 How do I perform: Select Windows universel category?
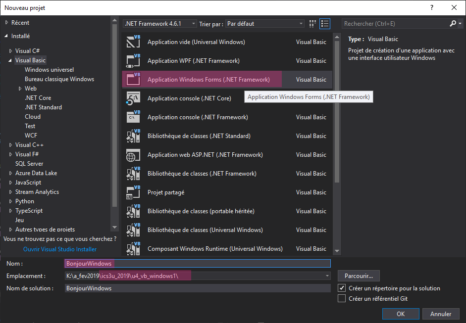[50, 69]
